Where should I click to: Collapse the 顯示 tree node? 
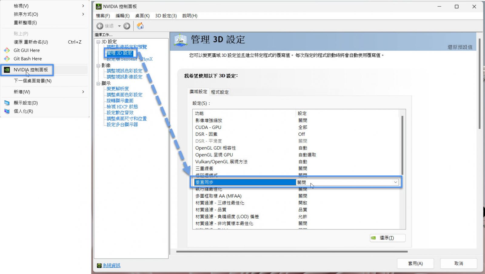(98, 83)
